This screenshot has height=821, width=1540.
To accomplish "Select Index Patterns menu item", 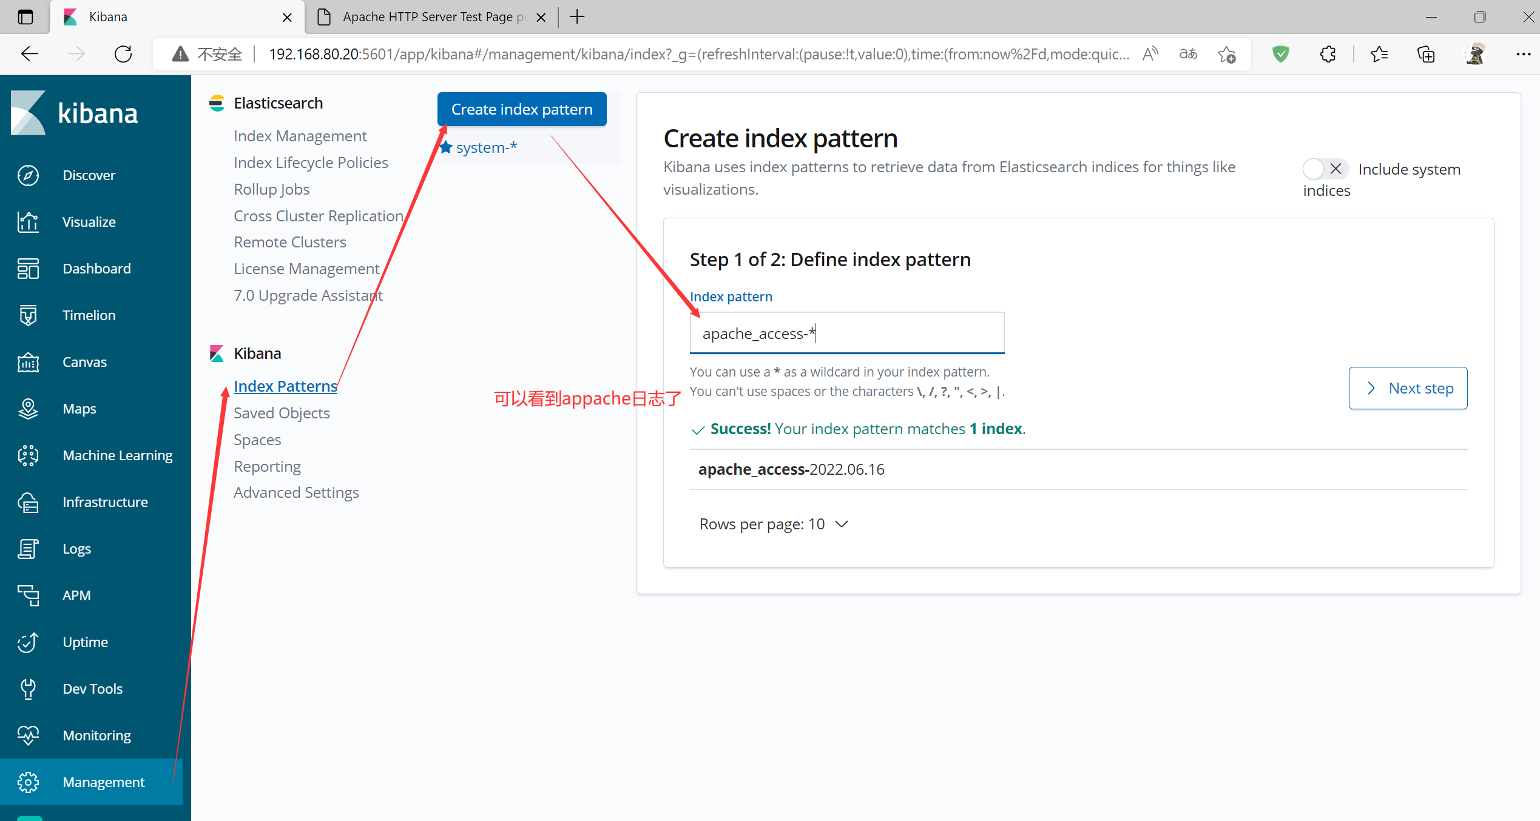I will (285, 386).
